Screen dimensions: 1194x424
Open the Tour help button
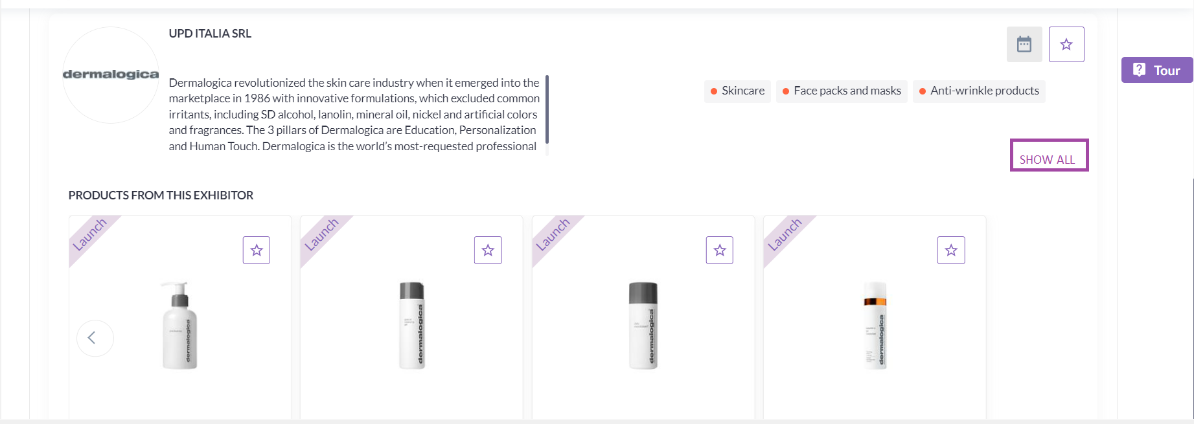(1156, 71)
